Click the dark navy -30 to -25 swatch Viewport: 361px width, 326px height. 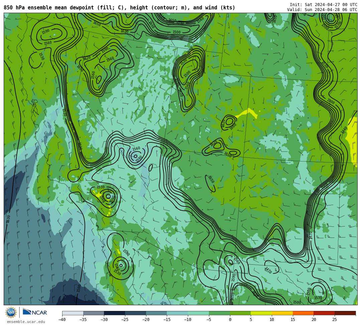click(x=114, y=313)
